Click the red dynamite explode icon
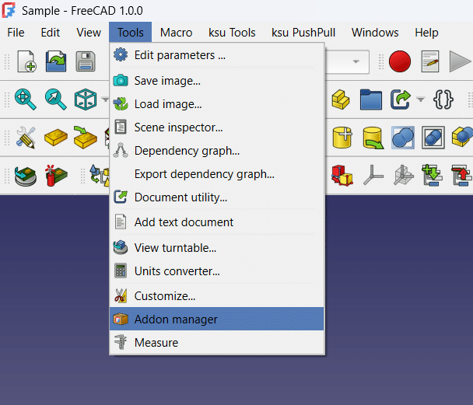The height and width of the screenshot is (405, 473). (56, 176)
